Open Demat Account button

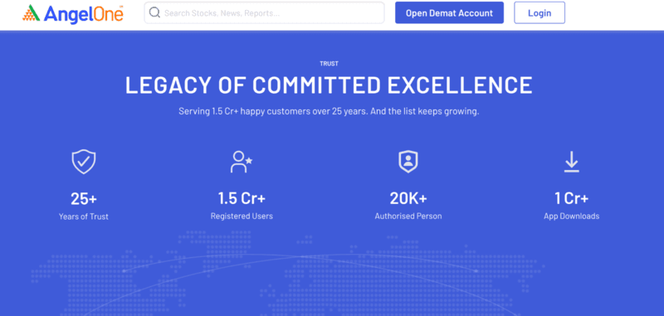click(x=449, y=12)
